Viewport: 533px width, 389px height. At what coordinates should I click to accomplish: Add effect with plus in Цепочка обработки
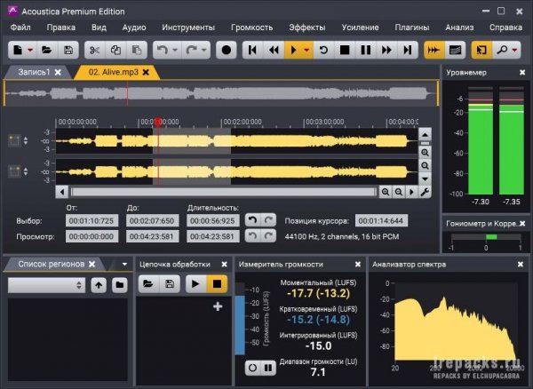click(218, 306)
